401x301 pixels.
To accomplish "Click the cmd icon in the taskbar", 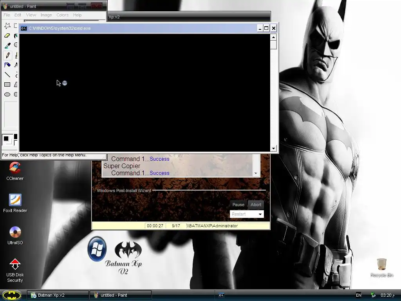I will point(221,295).
